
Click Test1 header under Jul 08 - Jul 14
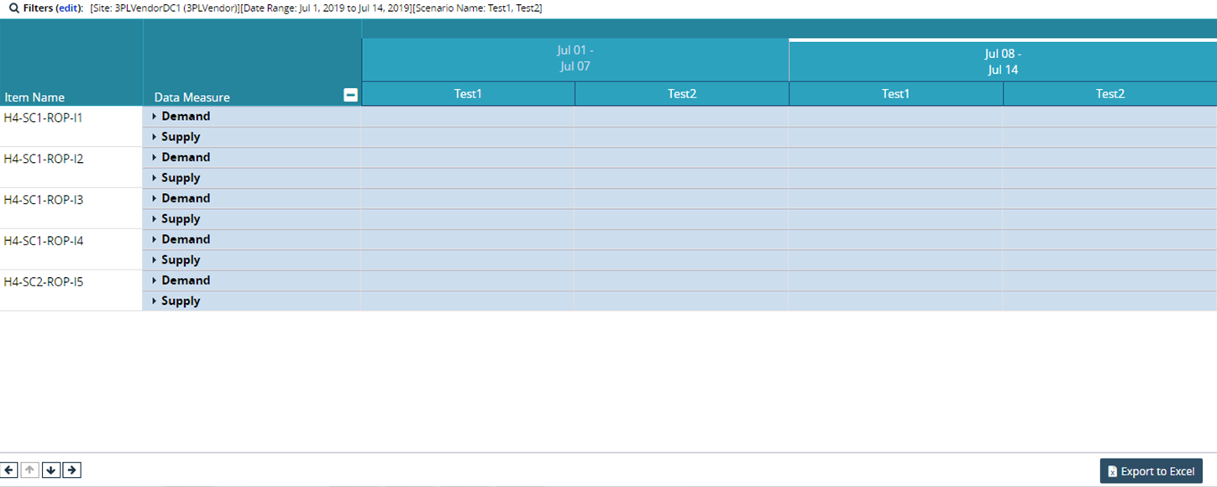[896, 94]
